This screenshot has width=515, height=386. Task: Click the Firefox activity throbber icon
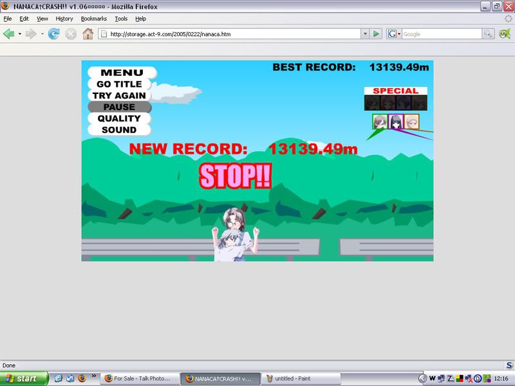pyautogui.click(x=508, y=19)
